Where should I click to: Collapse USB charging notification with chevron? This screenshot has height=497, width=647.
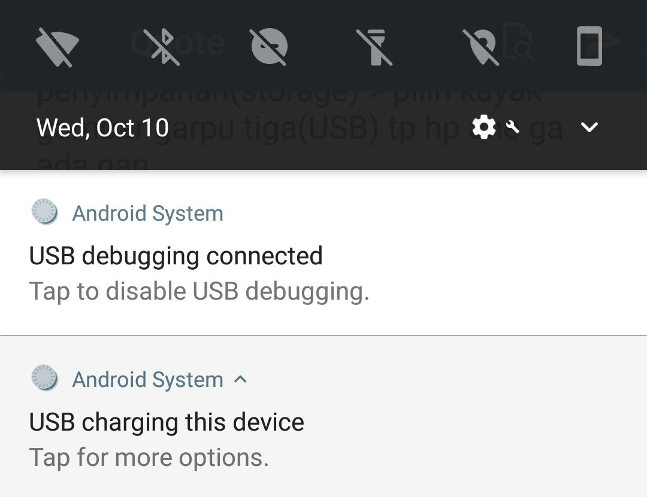pyautogui.click(x=240, y=380)
